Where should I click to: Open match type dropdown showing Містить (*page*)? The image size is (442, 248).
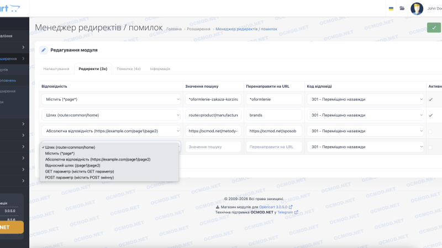pyautogui.click(x=111, y=99)
